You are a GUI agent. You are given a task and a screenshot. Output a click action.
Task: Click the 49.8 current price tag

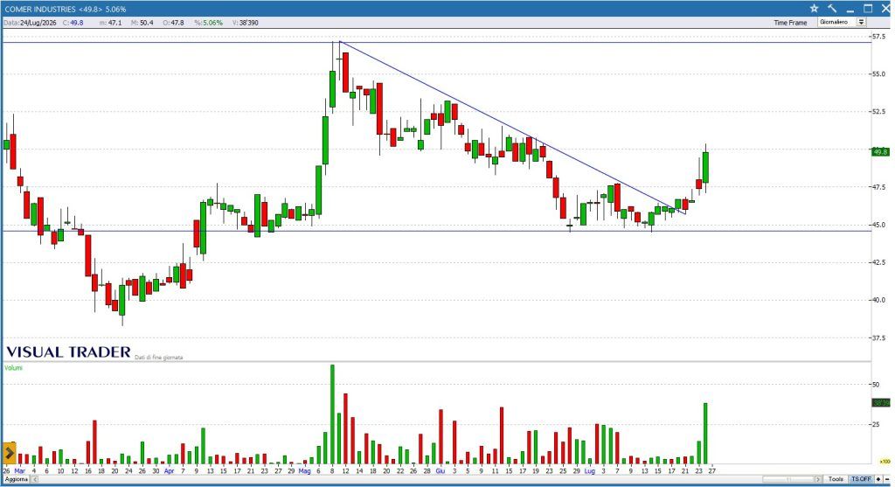[881, 152]
